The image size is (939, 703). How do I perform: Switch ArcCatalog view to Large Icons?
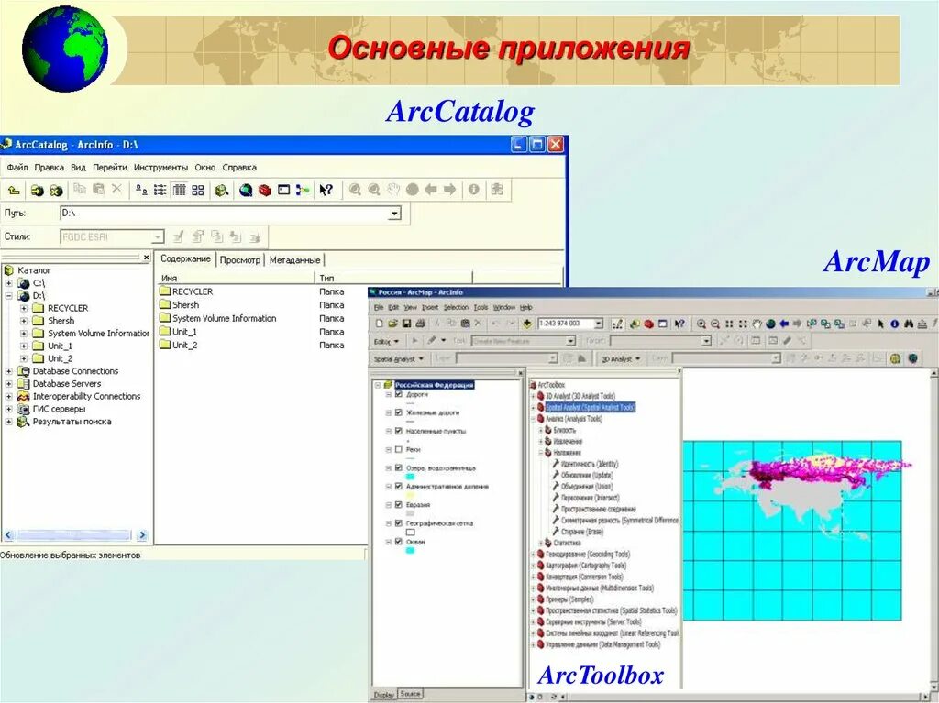141,190
